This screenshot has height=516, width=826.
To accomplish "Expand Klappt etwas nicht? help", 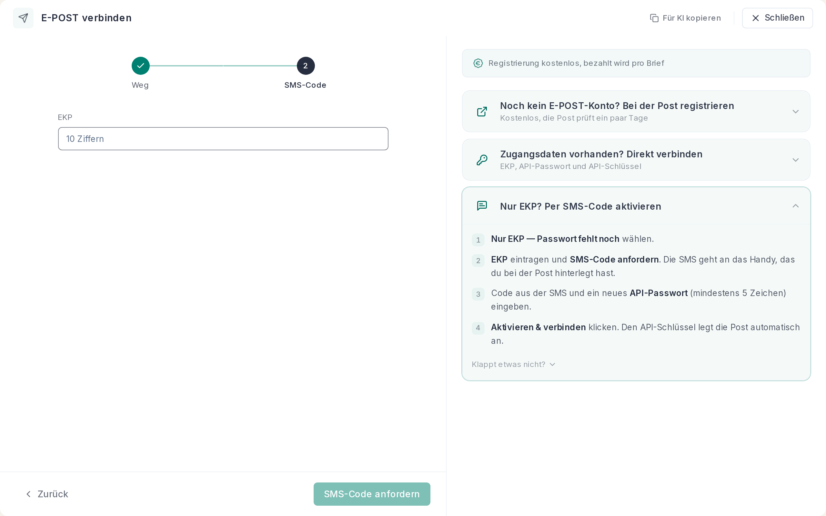I will coord(513,364).
